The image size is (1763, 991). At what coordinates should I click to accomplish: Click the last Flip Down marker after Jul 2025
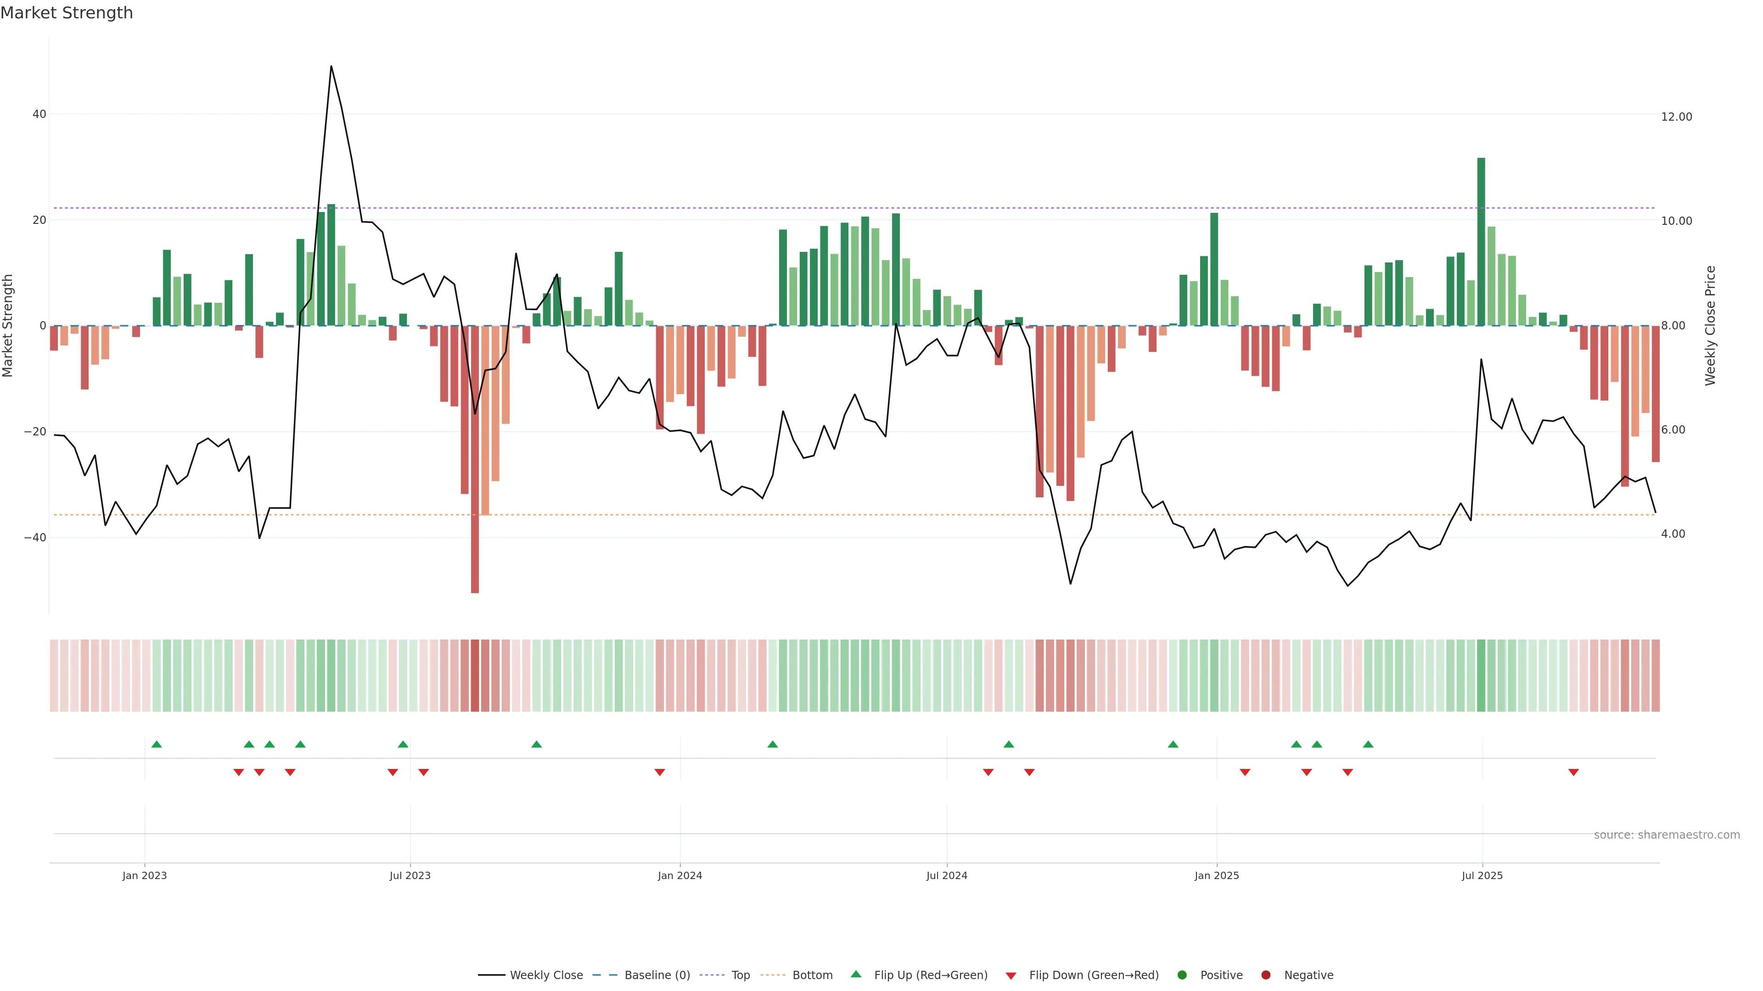1573,772
